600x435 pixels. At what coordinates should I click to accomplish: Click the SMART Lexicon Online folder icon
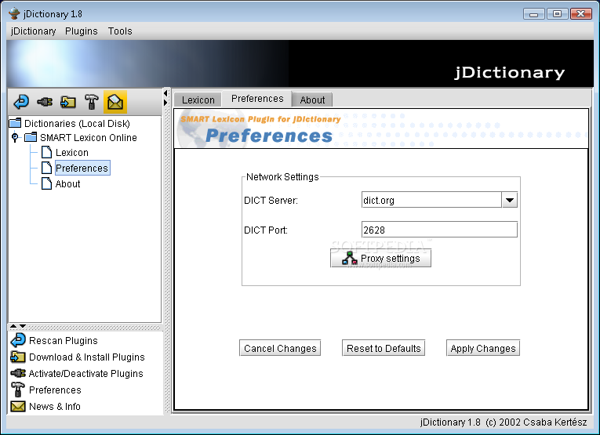pyautogui.click(x=31, y=137)
